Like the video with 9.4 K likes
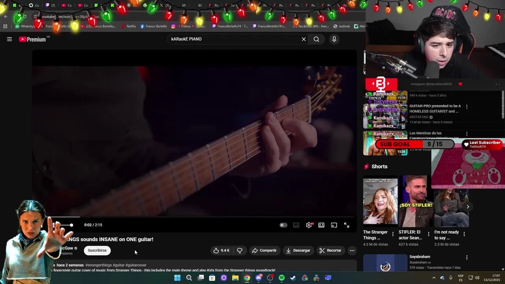The width and height of the screenshot is (505, 284). point(221,250)
